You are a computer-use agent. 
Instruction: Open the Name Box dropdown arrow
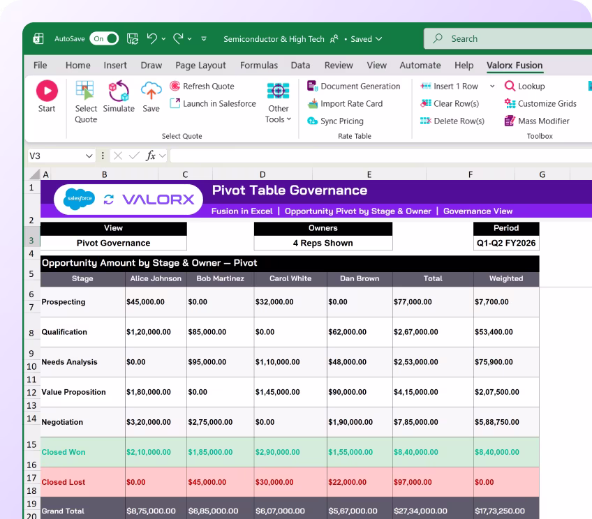pos(89,156)
